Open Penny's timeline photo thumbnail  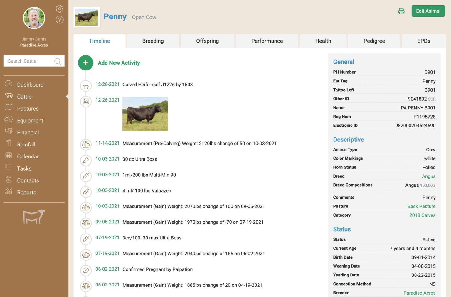[145, 114]
